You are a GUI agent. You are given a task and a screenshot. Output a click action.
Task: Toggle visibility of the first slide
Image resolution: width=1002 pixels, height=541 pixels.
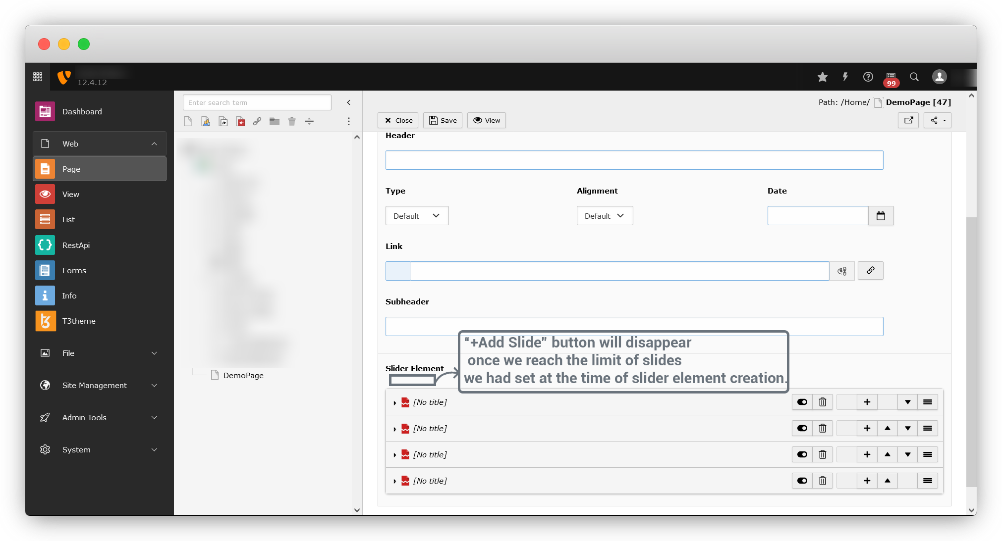click(x=802, y=402)
